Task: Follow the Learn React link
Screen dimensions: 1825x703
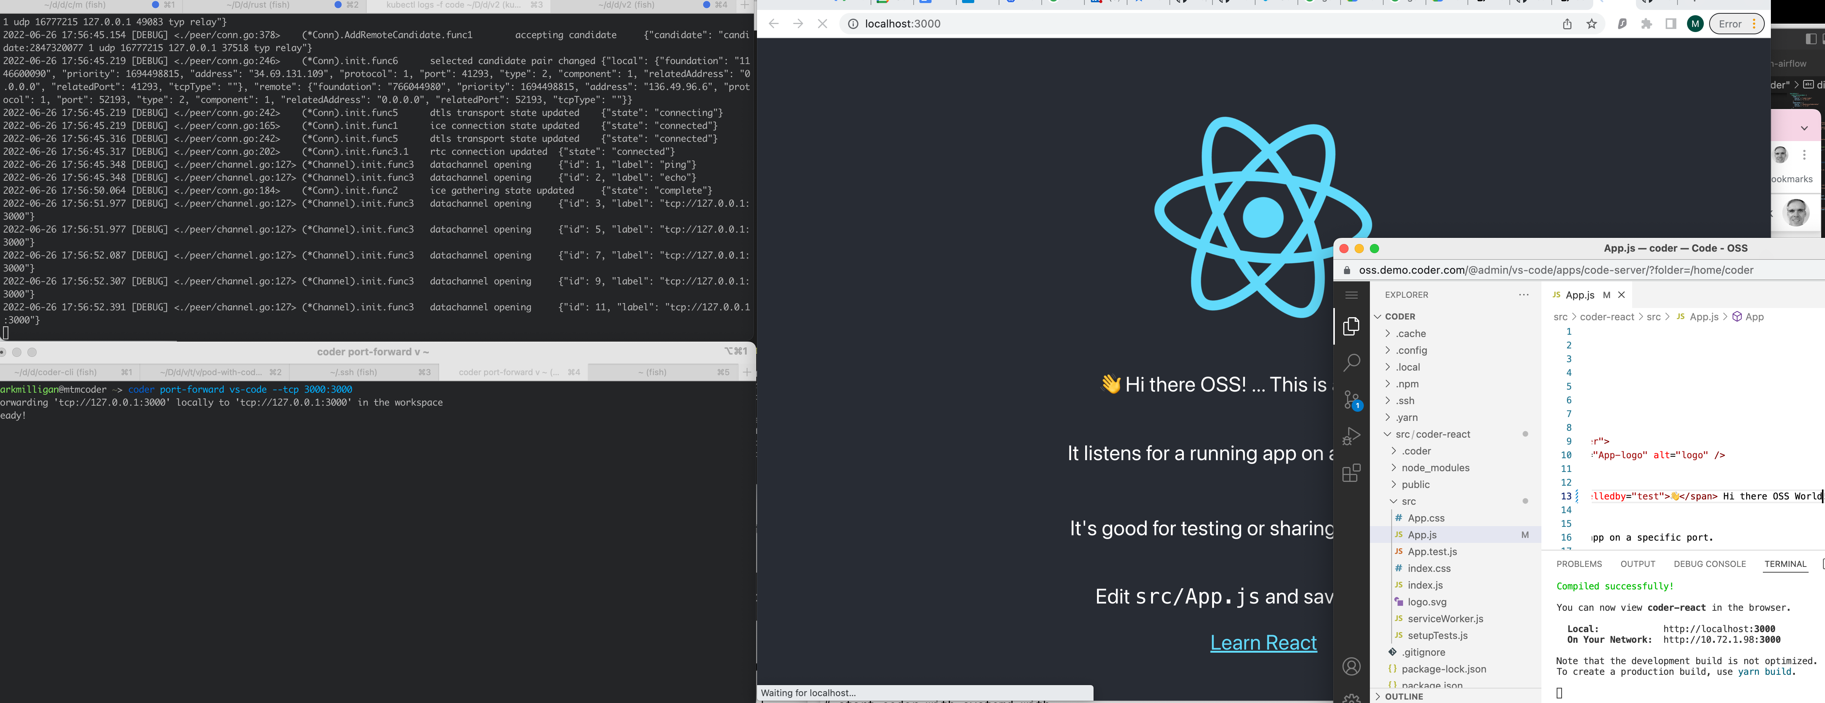Action: (x=1263, y=643)
